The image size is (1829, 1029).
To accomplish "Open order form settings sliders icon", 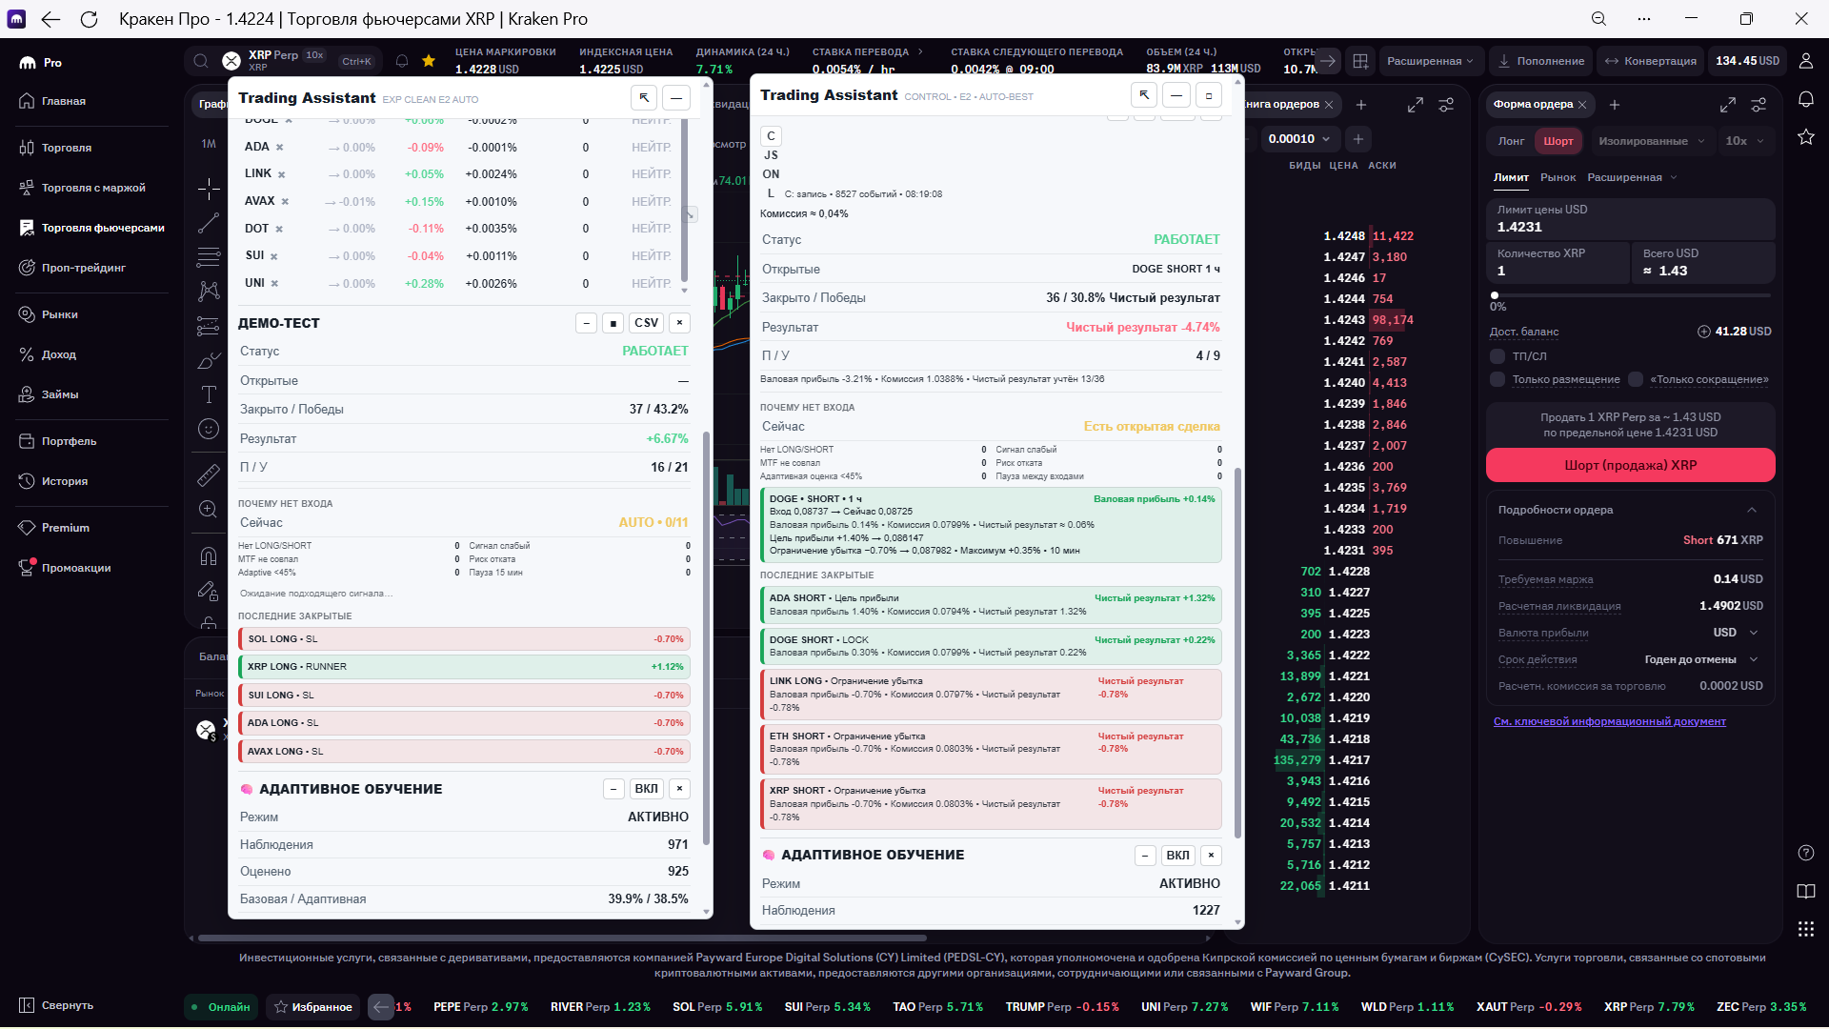I will (1759, 104).
